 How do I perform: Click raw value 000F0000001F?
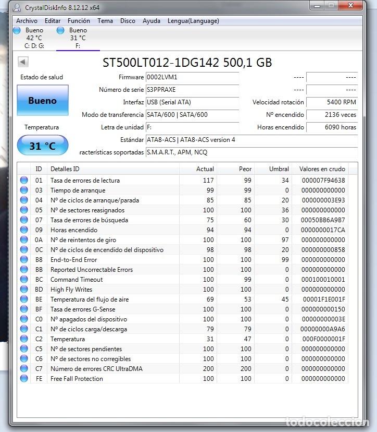[x=324, y=339]
